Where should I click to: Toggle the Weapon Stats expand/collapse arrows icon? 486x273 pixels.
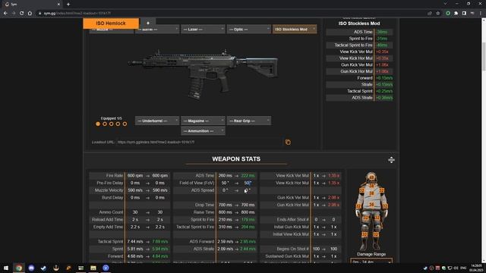[391, 160]
